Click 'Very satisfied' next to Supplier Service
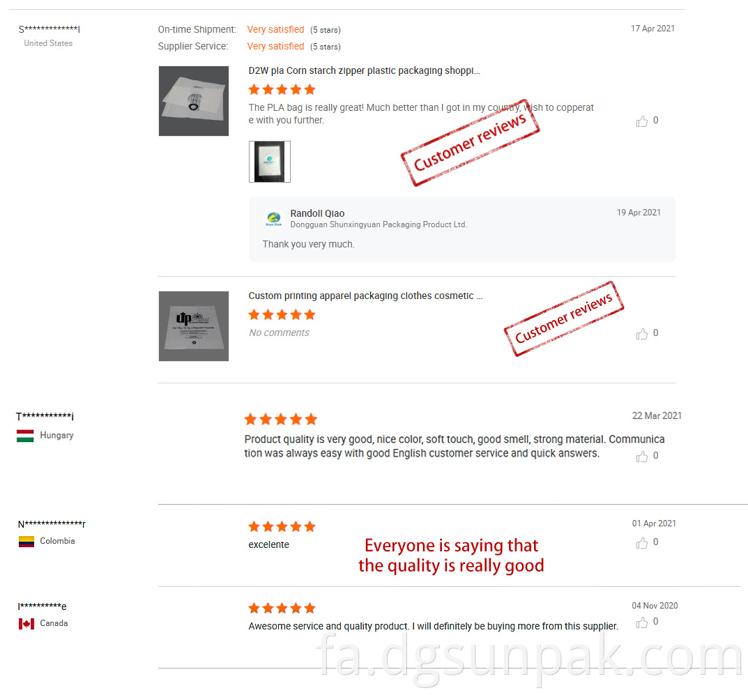748x695 pixels. pyautogui.click(x=275, y=46)
